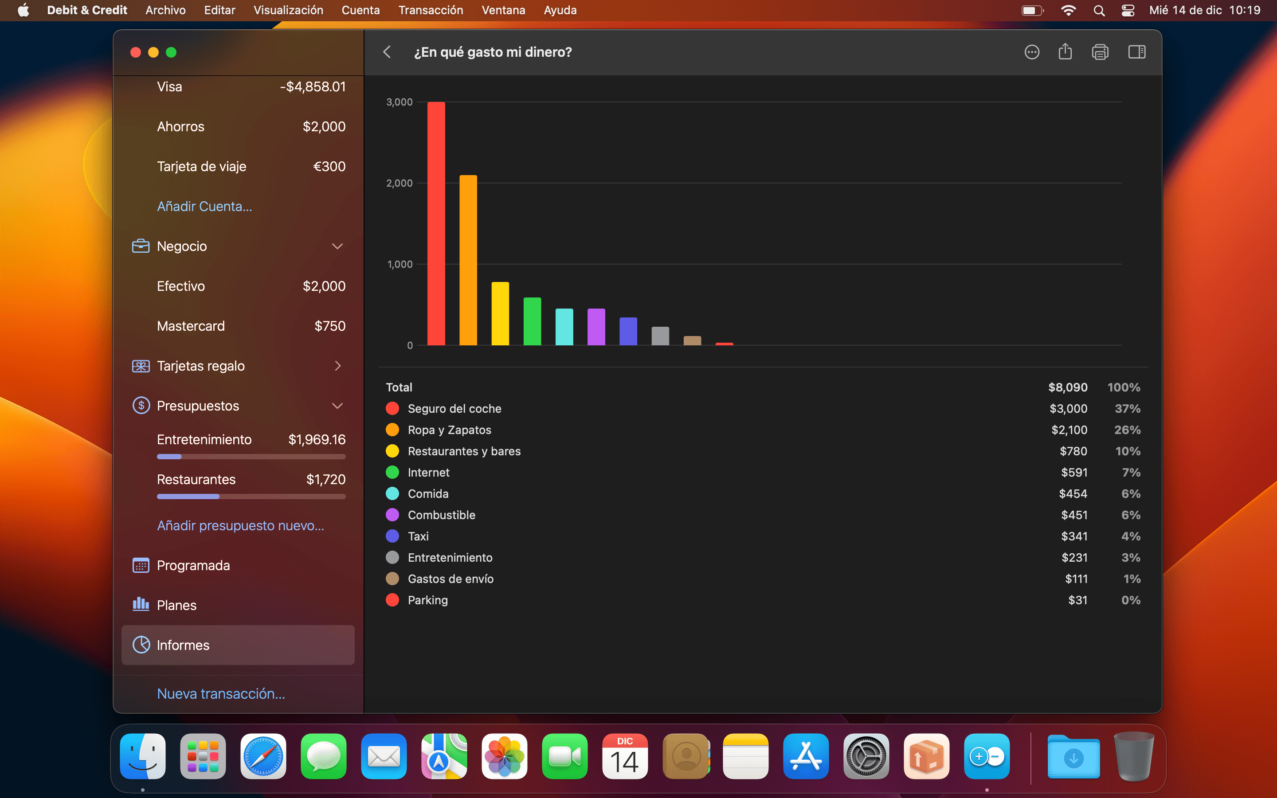The width and height of the screenshot is (1277, 798).
Task: Select the Tarjeta de viaje account
Action: (238, 166)
